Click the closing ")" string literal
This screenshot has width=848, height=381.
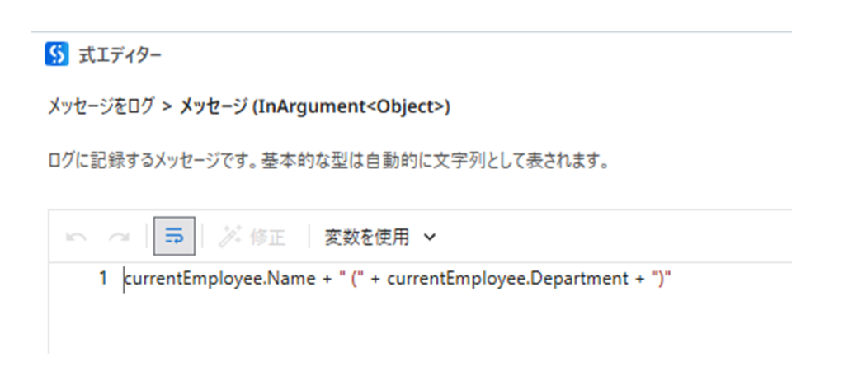662,280
